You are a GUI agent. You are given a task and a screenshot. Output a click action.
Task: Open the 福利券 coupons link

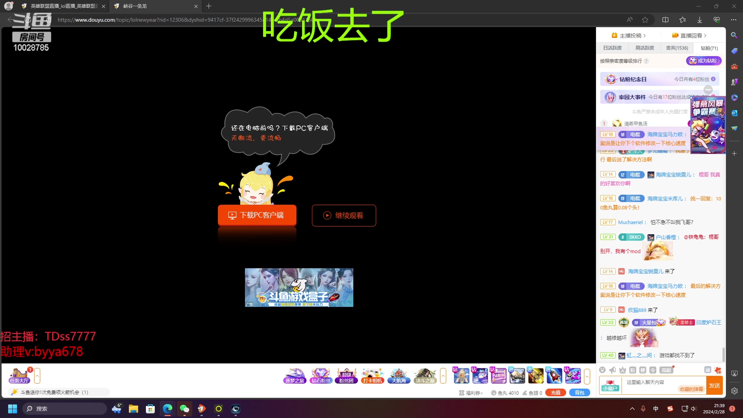tap(471, 393)
